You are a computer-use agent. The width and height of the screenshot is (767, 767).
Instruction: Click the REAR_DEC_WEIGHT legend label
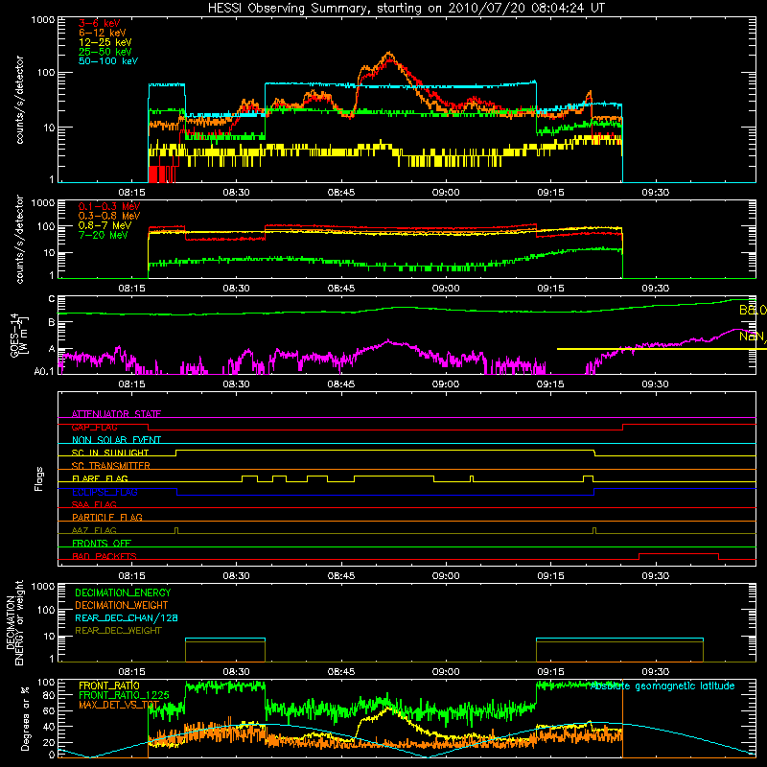[118, 631]
